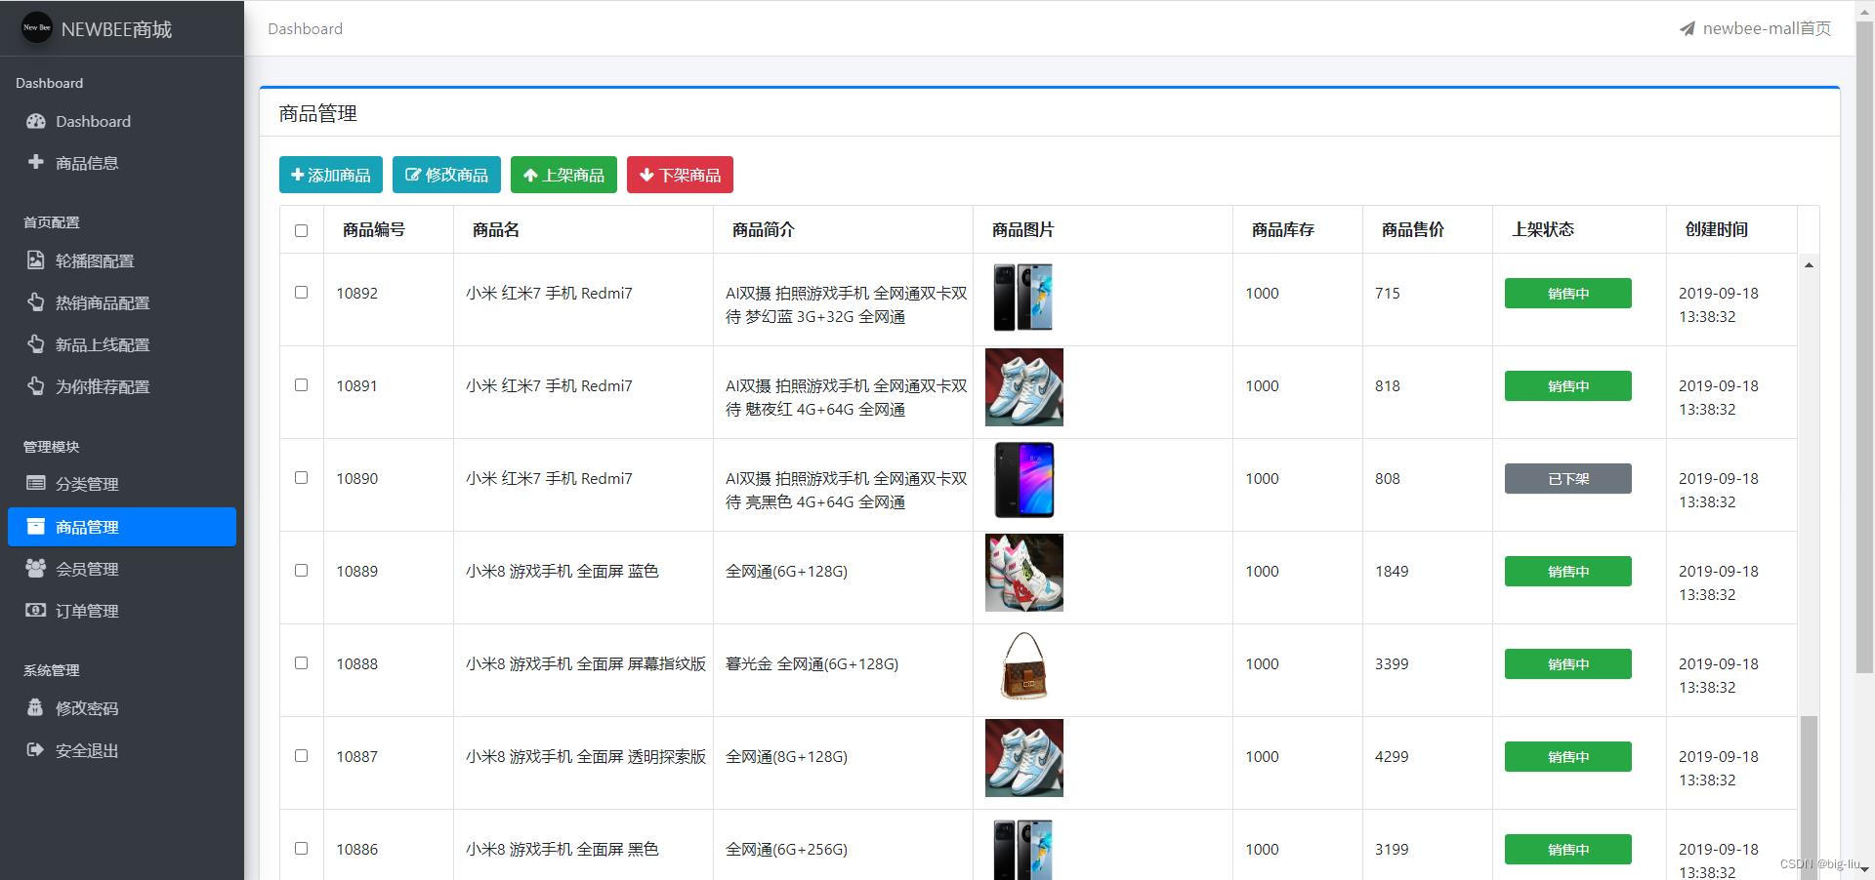
Task: Open 商品信息 in the sidebar
Action: tap(122, 163)
